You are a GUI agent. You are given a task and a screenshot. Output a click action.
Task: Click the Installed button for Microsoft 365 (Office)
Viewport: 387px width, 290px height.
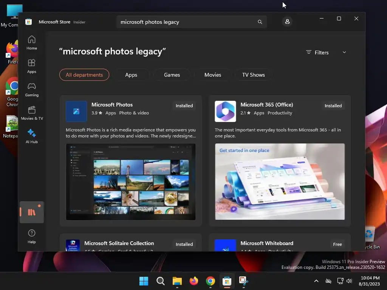(333, 106)
